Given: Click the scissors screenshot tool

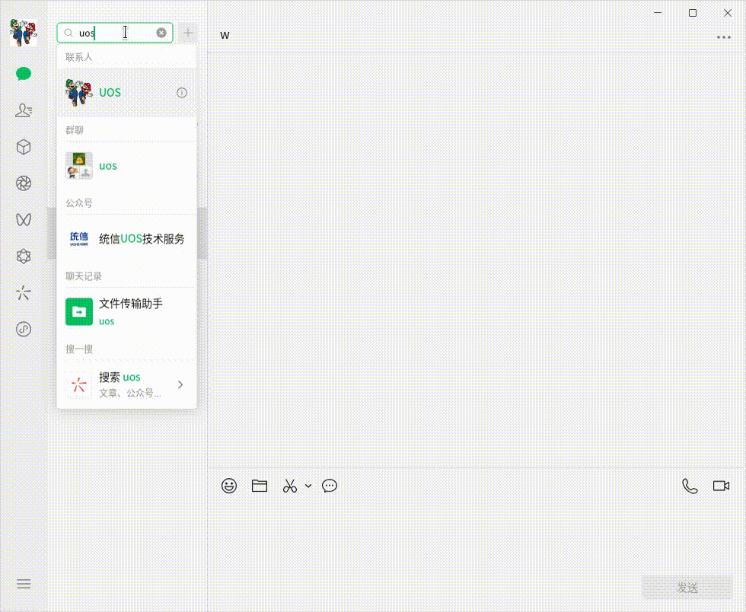Looking at the screenshot, I should point(289,486).
